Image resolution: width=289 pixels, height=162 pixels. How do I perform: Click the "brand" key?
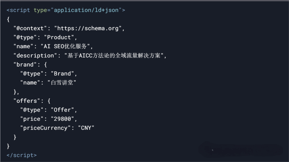tap(25, 65)
